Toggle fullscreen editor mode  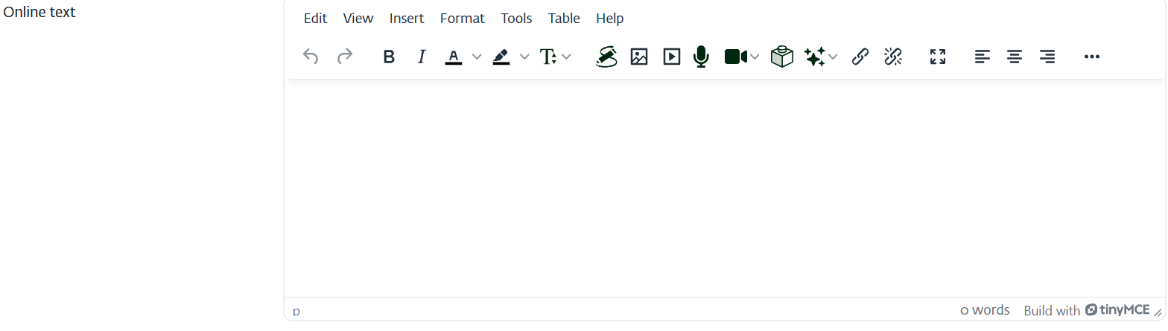tap(938, 57)
